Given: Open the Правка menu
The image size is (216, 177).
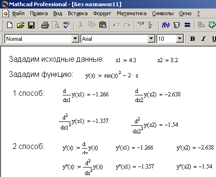Looking at the screenshot, I should click(39, 14).
